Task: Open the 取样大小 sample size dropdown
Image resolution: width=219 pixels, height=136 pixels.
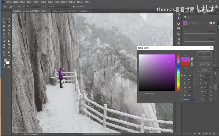Action: click(33, 7)
